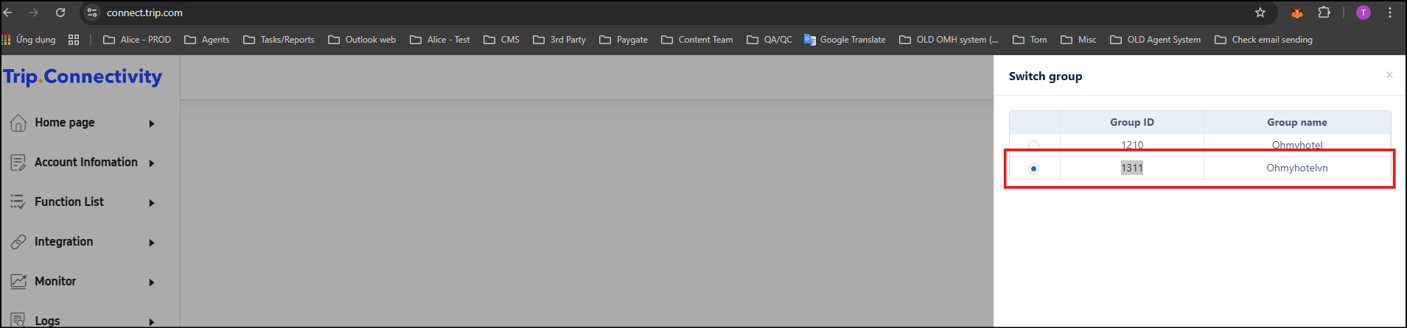Open site info icon in address bar

[92, 13]
